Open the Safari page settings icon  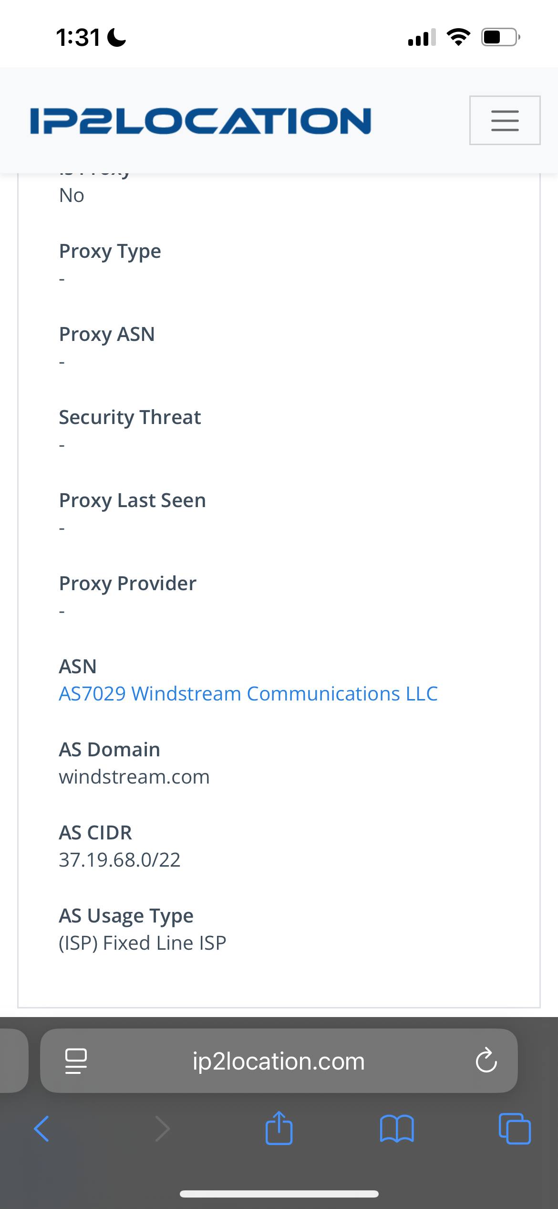pos(75,1061)
